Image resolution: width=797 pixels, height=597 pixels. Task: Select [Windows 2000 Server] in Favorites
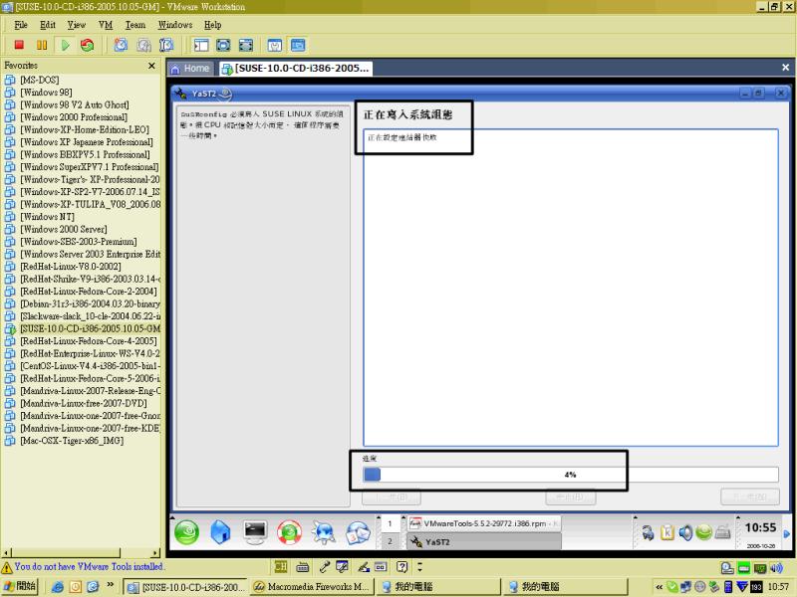click(64, 229)
